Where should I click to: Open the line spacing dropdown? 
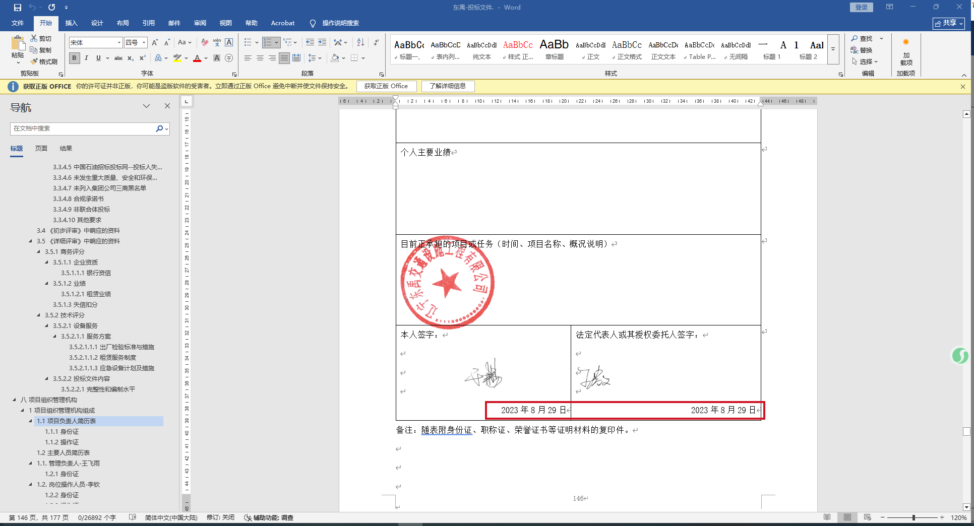[315, 58]
